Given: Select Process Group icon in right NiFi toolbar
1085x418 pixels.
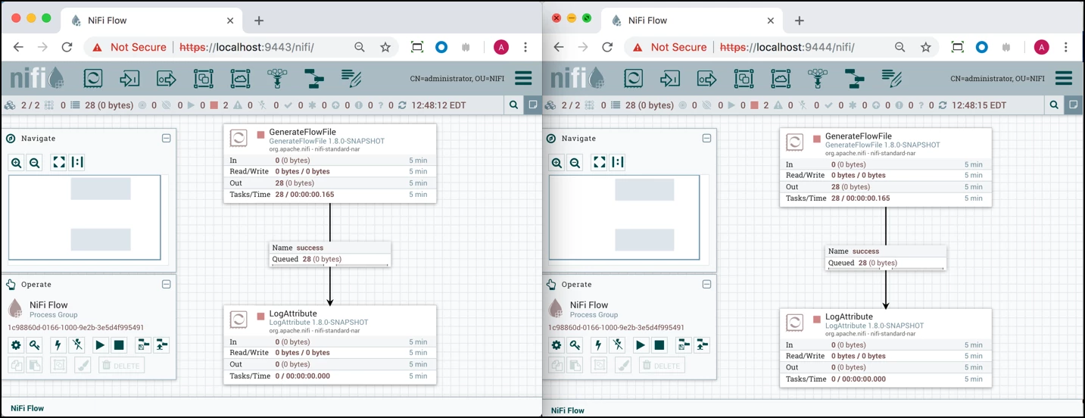Looking at the screenshot, I should click(744, 78).
